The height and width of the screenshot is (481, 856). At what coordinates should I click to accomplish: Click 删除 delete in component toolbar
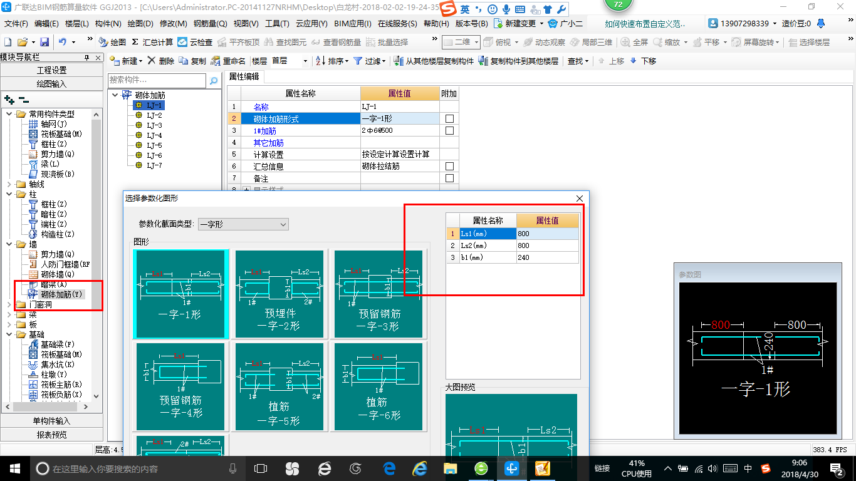point(161,61)
